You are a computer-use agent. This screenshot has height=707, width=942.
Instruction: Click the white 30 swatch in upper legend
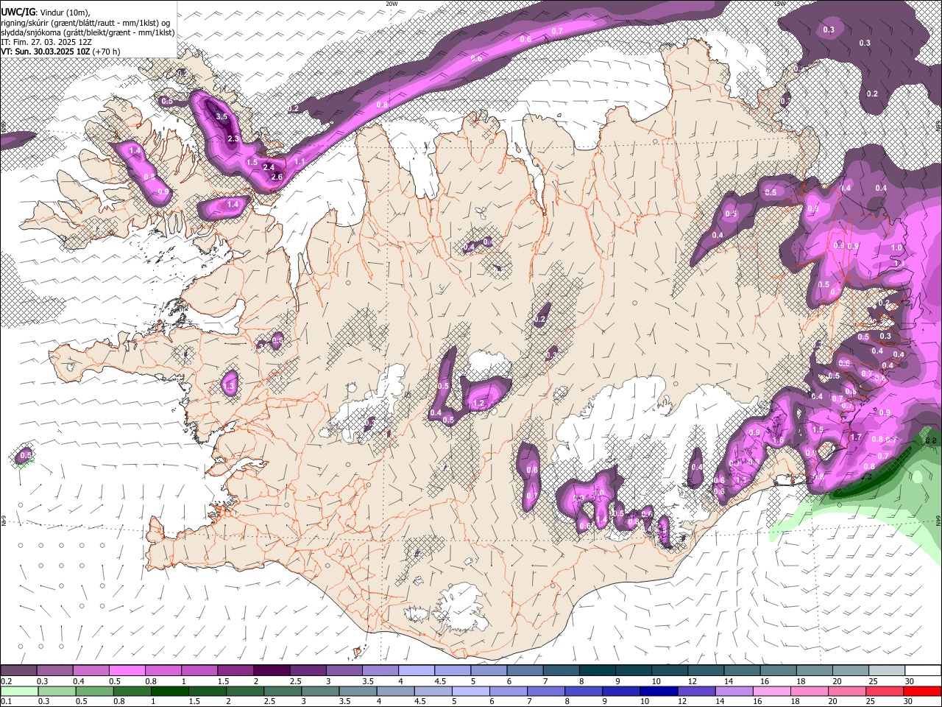tap(924, 671)
